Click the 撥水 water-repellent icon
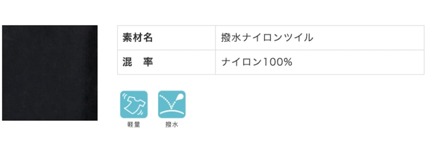 pyautogui.click(x=172, y=105)
